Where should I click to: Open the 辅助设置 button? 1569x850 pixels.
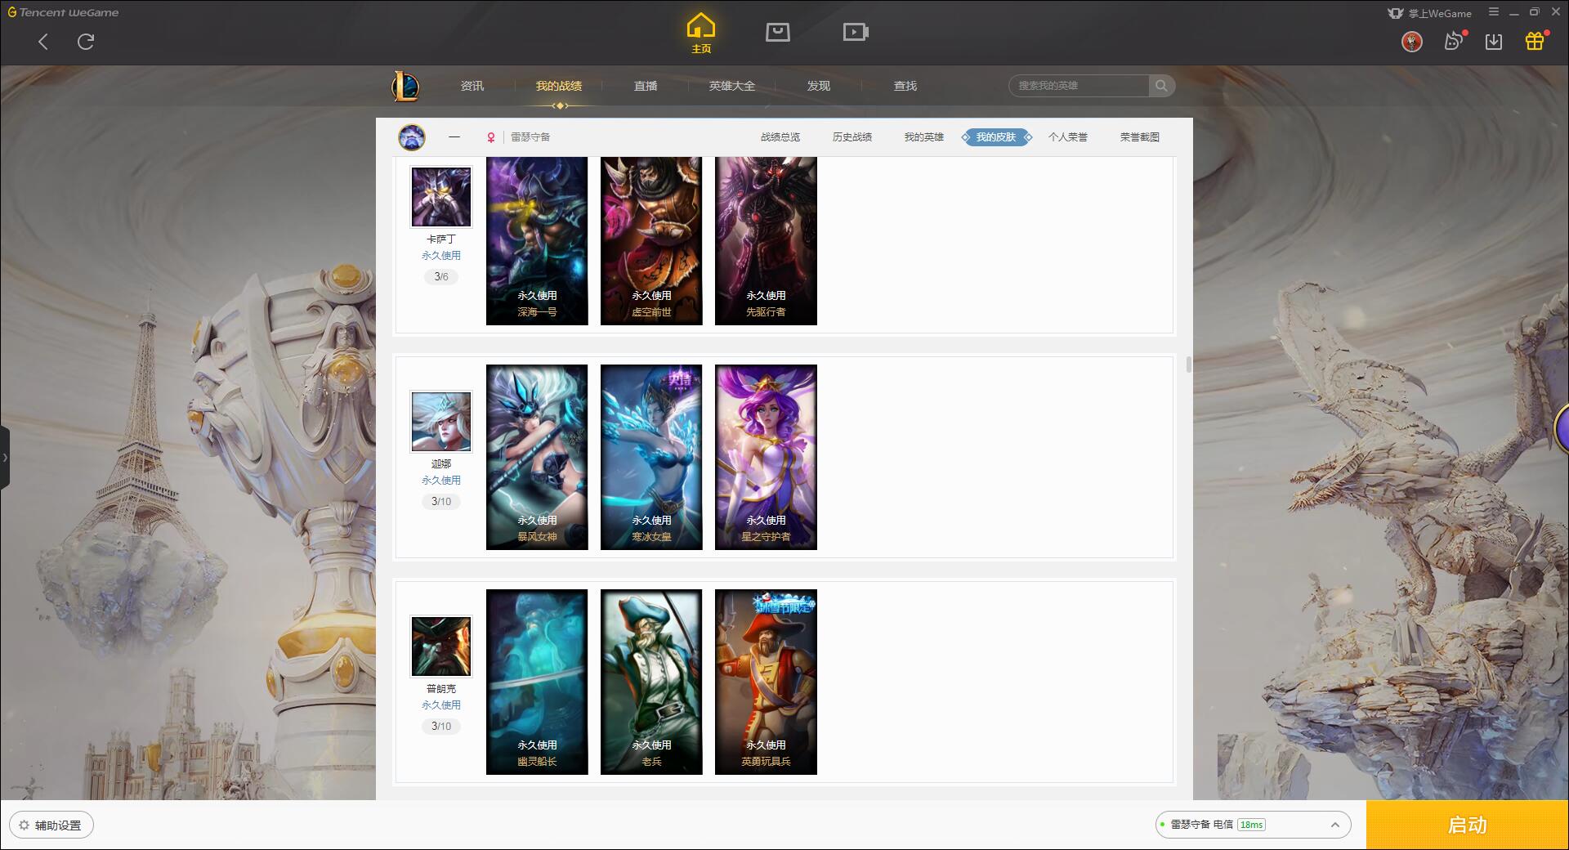tap(51, 825)
